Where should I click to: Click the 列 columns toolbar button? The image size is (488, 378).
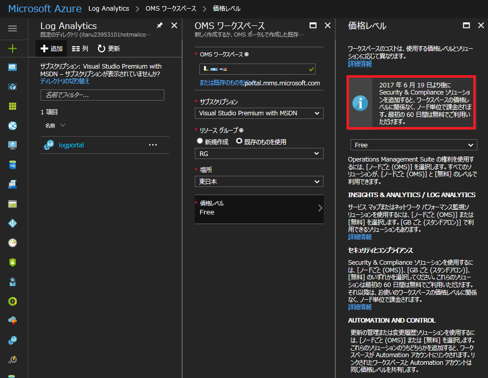coord(80,49)
